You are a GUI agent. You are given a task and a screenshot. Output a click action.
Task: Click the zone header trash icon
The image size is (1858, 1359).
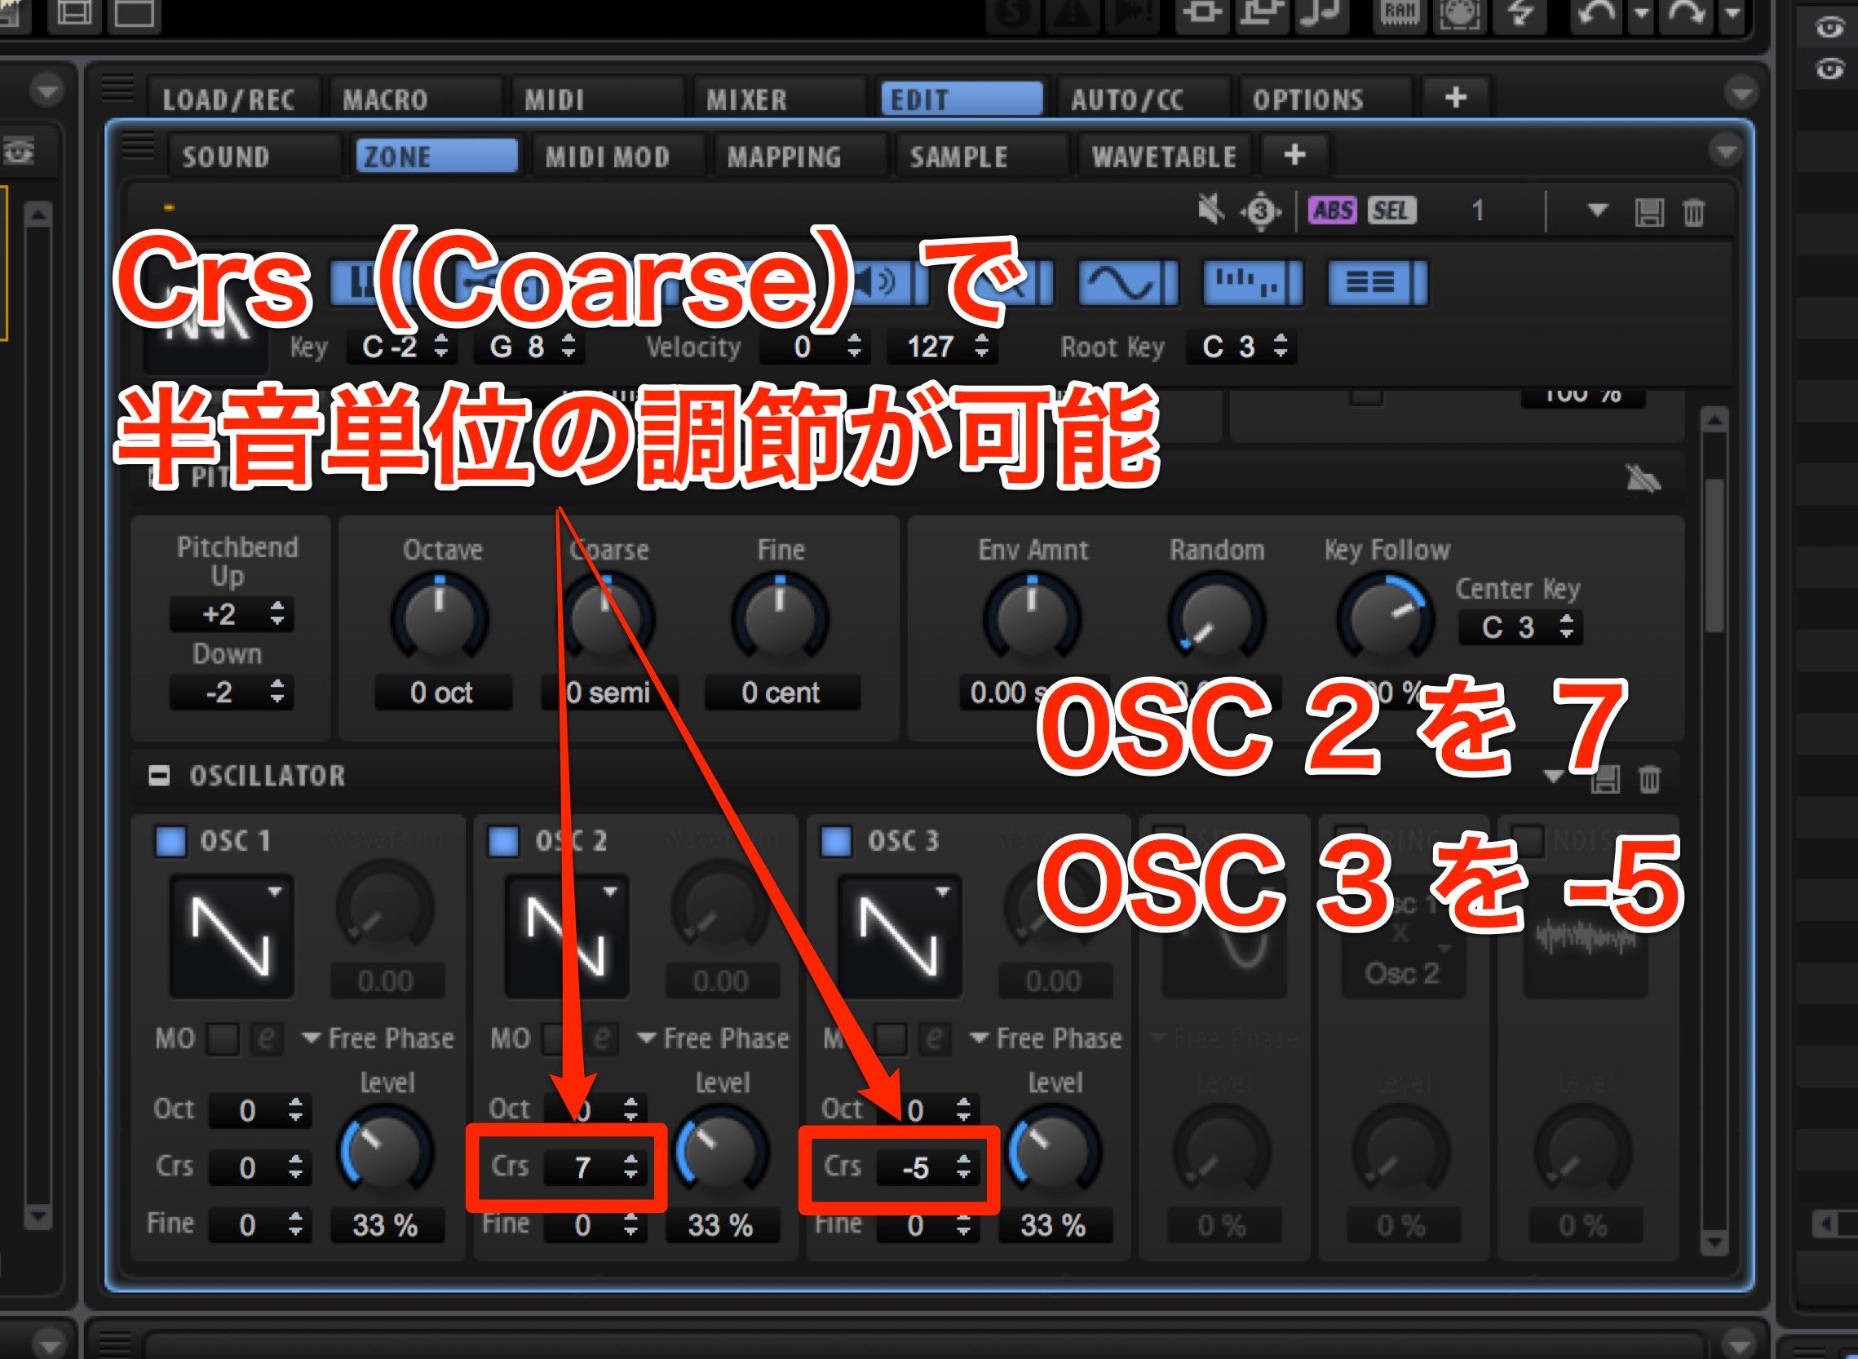[1693, 212]
